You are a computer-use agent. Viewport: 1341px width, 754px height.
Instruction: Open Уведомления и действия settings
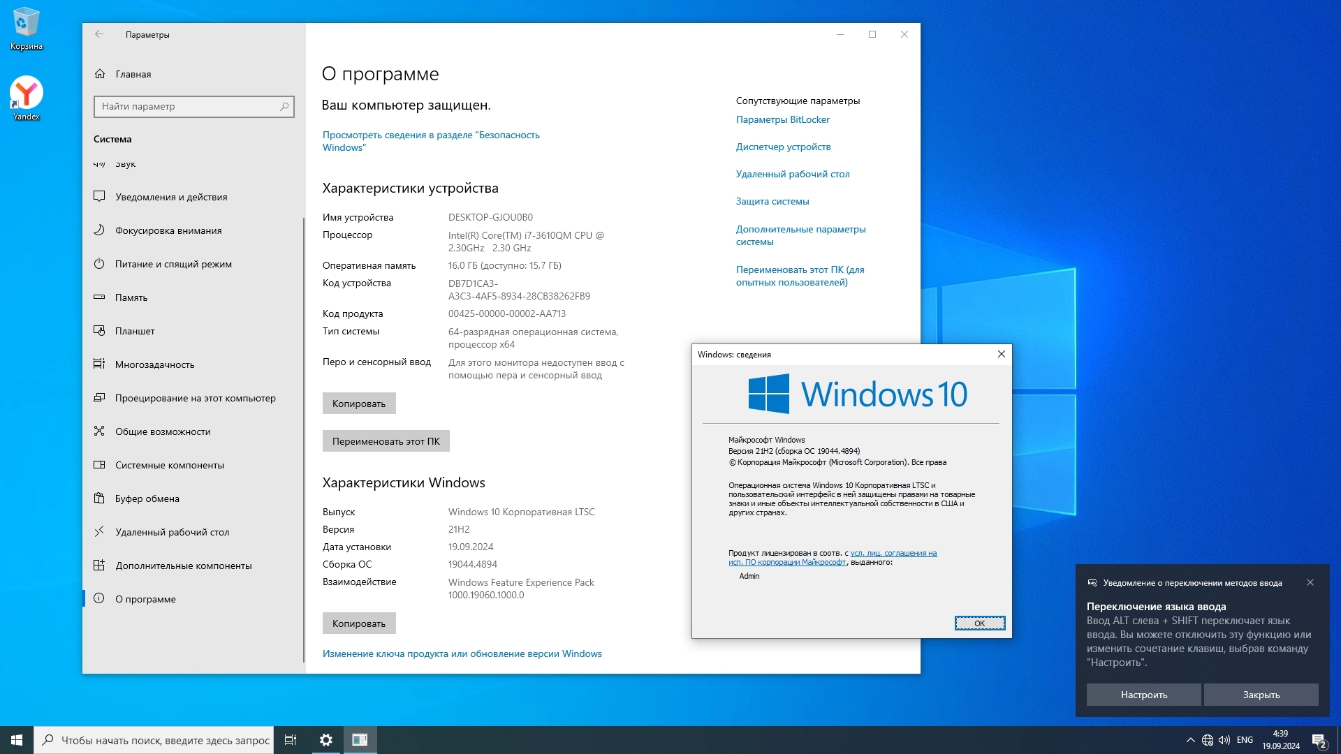(170, 197)
